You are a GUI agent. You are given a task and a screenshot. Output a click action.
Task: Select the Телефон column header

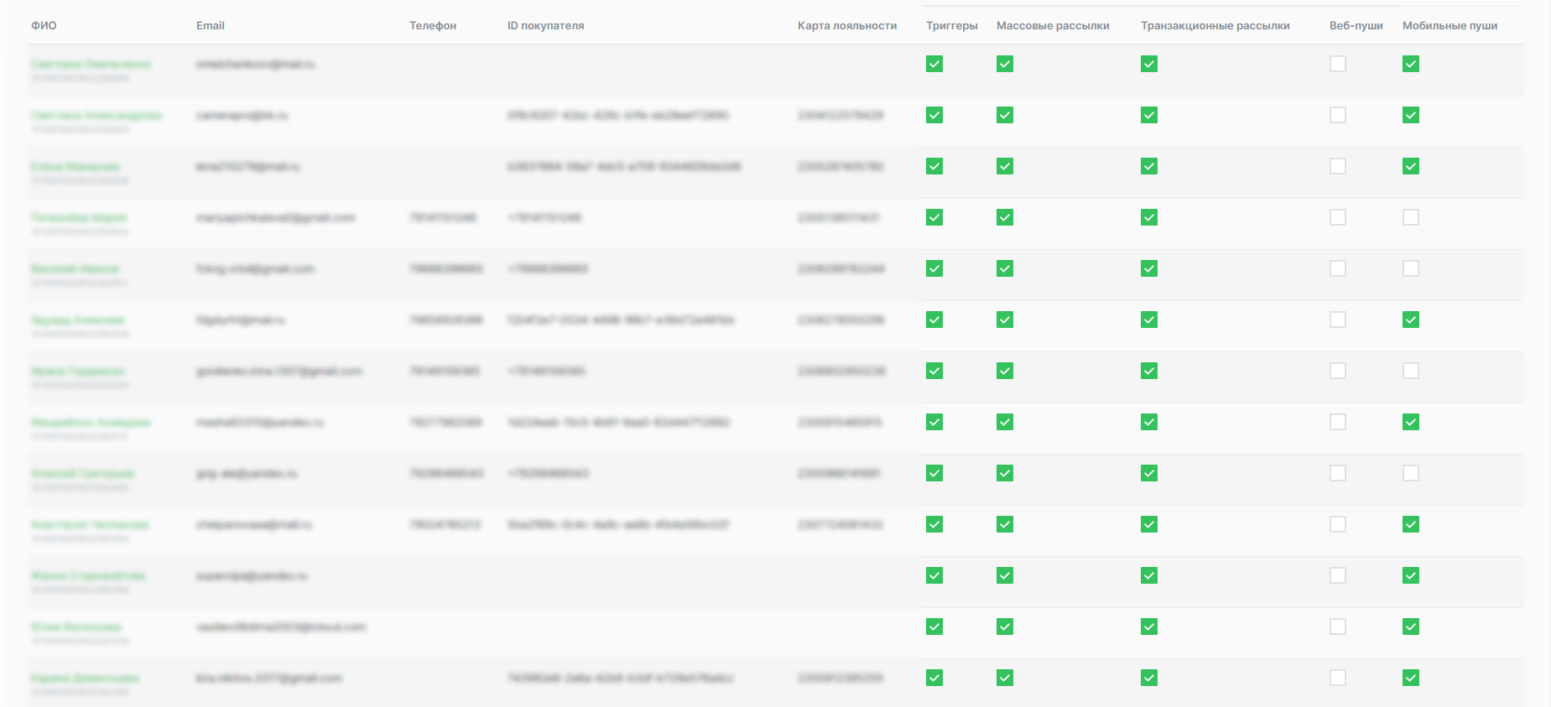(x=433, y=26)
